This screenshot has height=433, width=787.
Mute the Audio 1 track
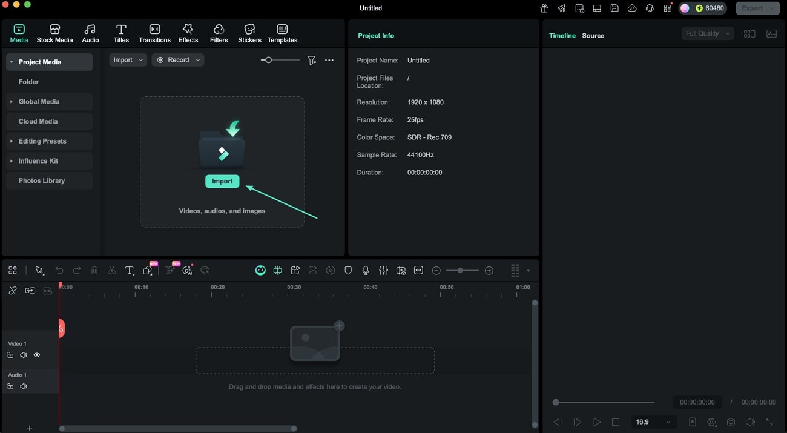[x=24, y=386]
